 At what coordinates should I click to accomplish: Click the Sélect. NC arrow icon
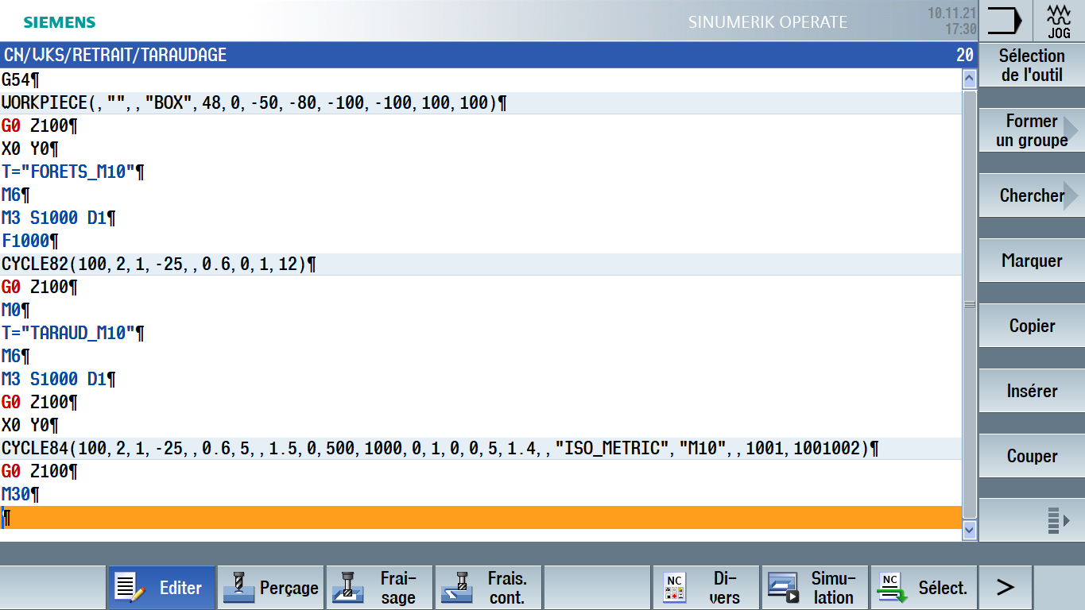tap(891, 589)
